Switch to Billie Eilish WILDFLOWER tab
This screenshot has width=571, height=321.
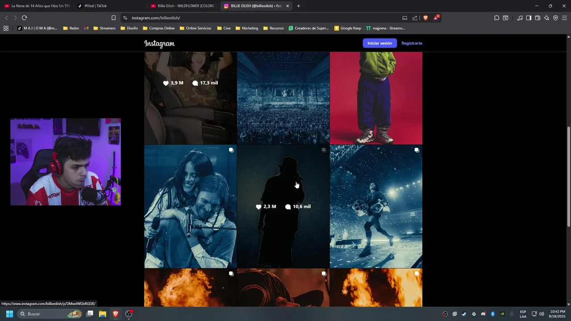click(x=183, y=6)
